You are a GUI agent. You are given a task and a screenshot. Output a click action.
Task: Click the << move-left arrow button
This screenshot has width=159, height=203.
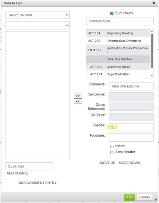[x=78, y=101]
